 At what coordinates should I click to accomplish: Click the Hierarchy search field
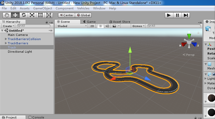34,26
